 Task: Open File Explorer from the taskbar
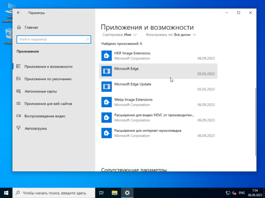pos(114,193)
